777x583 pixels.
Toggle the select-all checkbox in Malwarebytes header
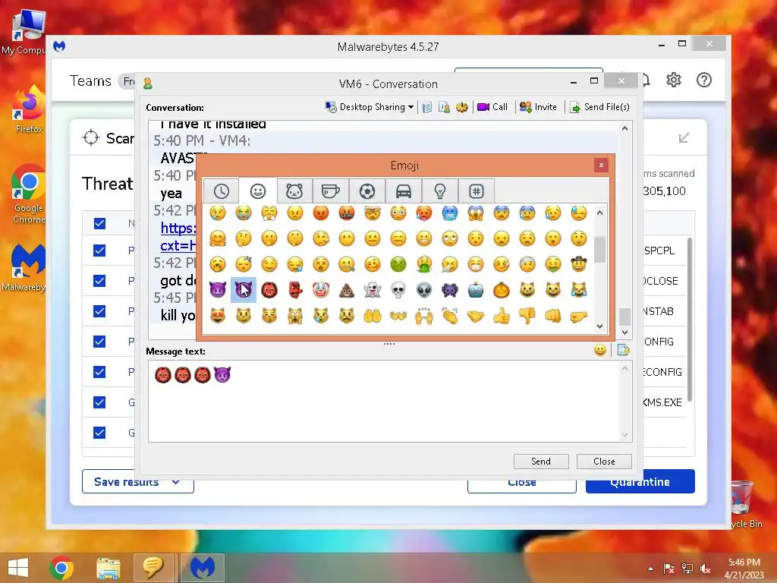click(99, 223)
